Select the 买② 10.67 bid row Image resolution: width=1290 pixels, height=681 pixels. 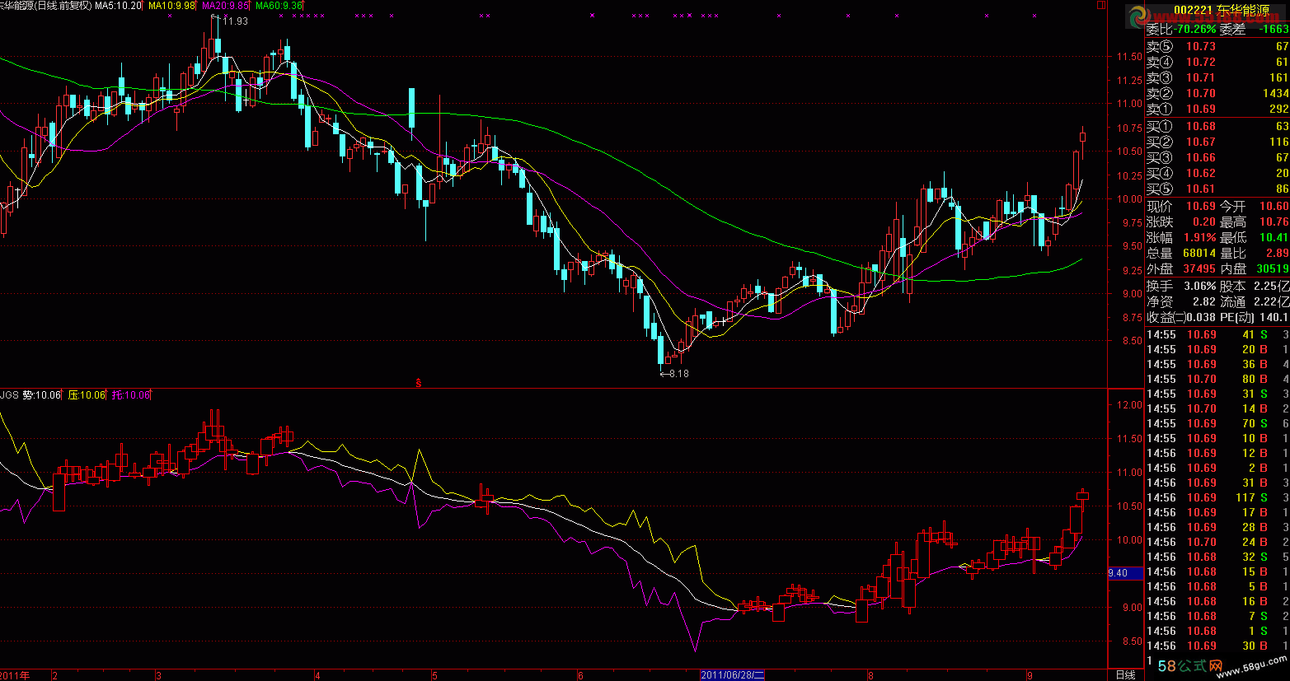pyautogui.click(x=1217, y=142)
